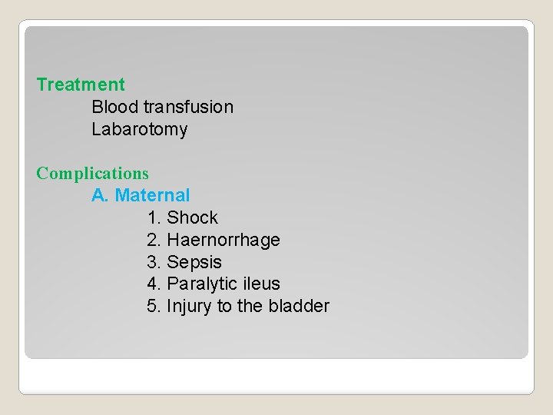Click the Labarotomy text line
The image size is (553, 415).
click(139, 130)
